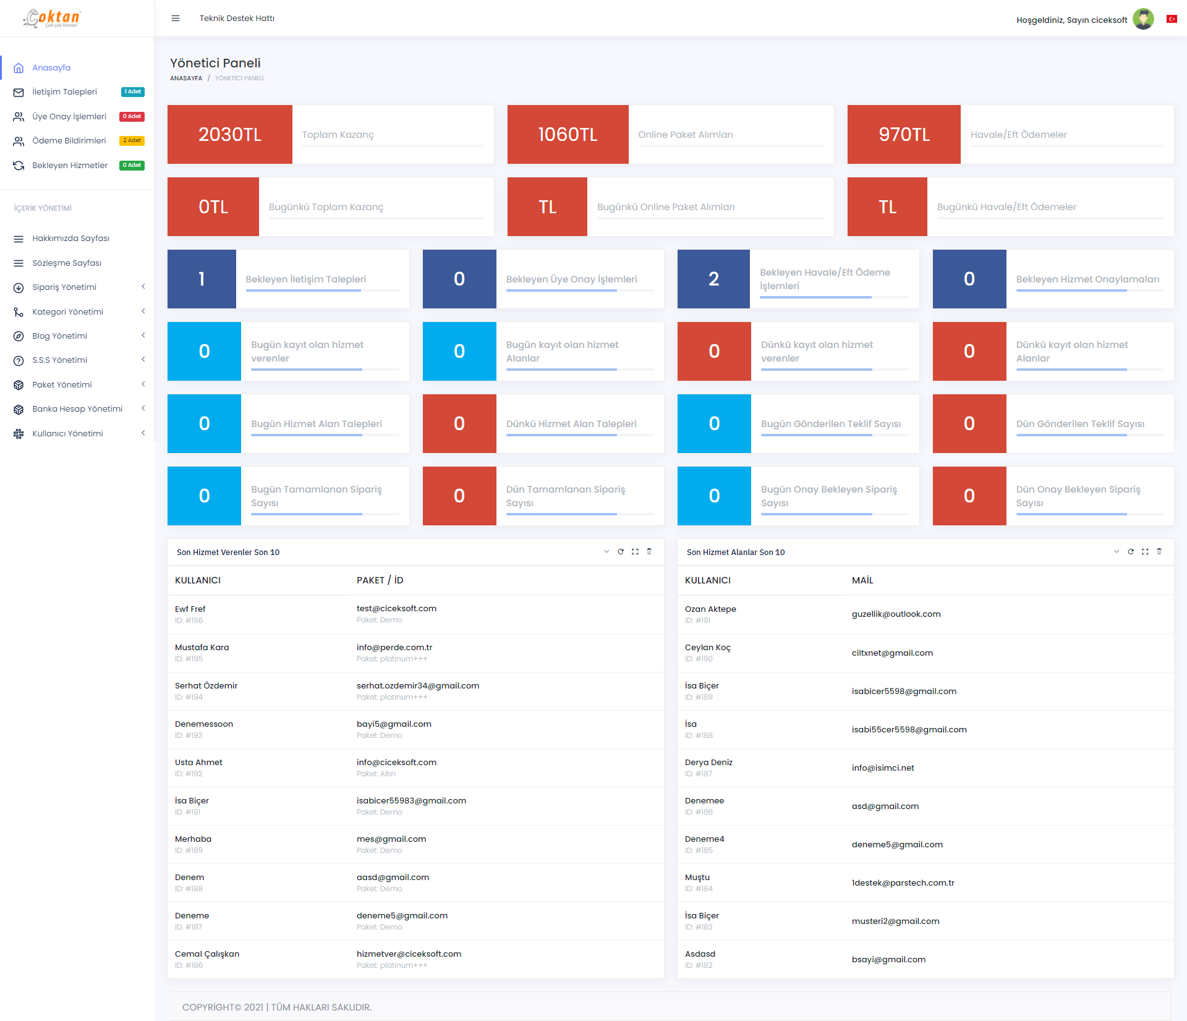This screenshot has width=1187, height=1021.
Task: Select Cemal Çalışkan user row
Action: [x=415, y=960]
